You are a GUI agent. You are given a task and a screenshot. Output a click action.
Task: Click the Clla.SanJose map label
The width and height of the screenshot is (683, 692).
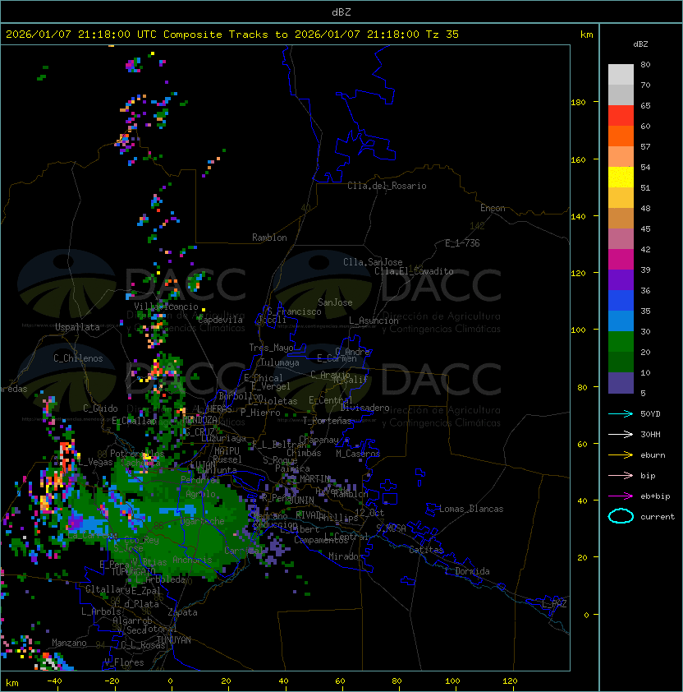point(373,262)
